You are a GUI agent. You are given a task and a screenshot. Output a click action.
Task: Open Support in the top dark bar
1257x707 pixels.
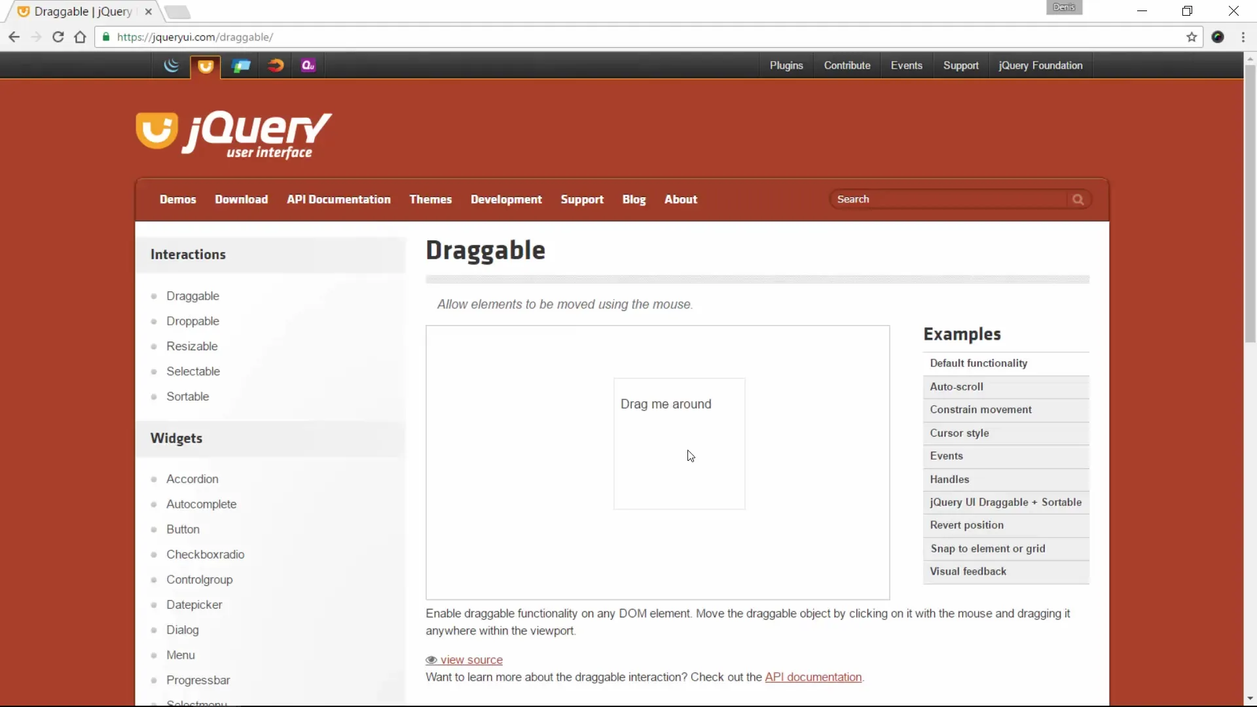pos(961,65)
